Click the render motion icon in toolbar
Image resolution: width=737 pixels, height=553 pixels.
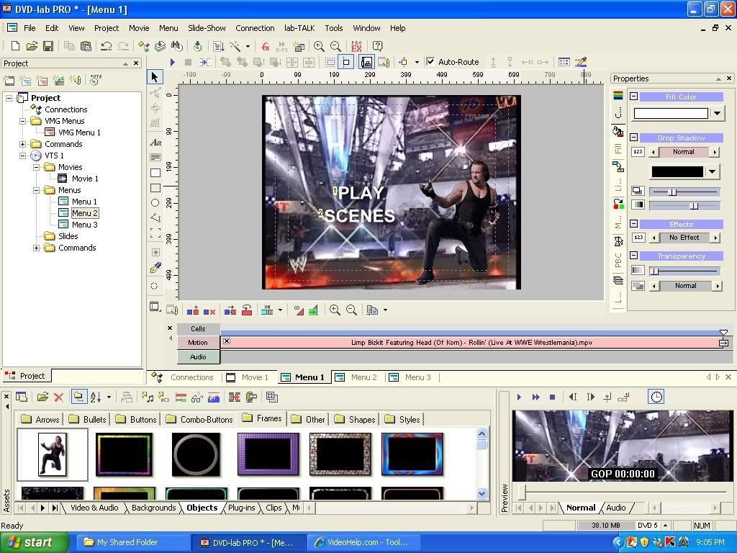click(383, 62)
